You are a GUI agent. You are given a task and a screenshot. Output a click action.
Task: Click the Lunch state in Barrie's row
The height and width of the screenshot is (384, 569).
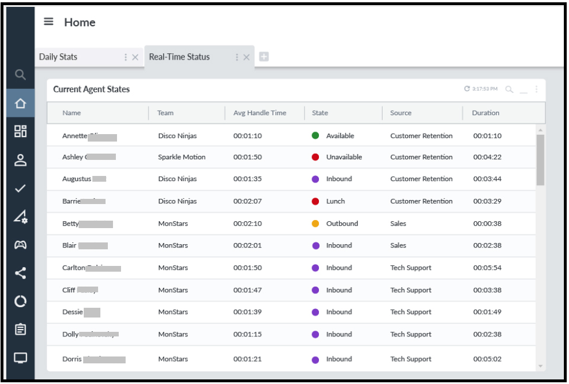(x=336, y=201)
